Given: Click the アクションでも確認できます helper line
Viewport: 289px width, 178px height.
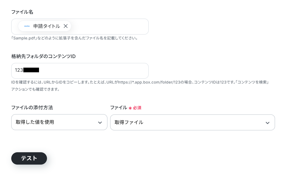Looking at the screenshot, I should tap(35, 89).
